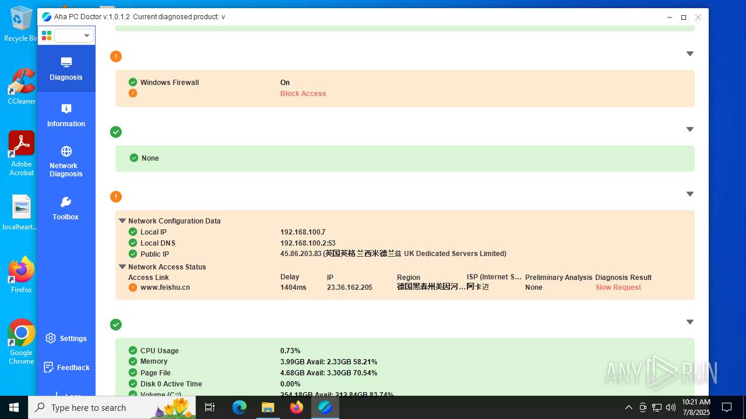Click the Settings gear icon
The height and width of the screenshot is (419, 746).
tap(51, 339)
